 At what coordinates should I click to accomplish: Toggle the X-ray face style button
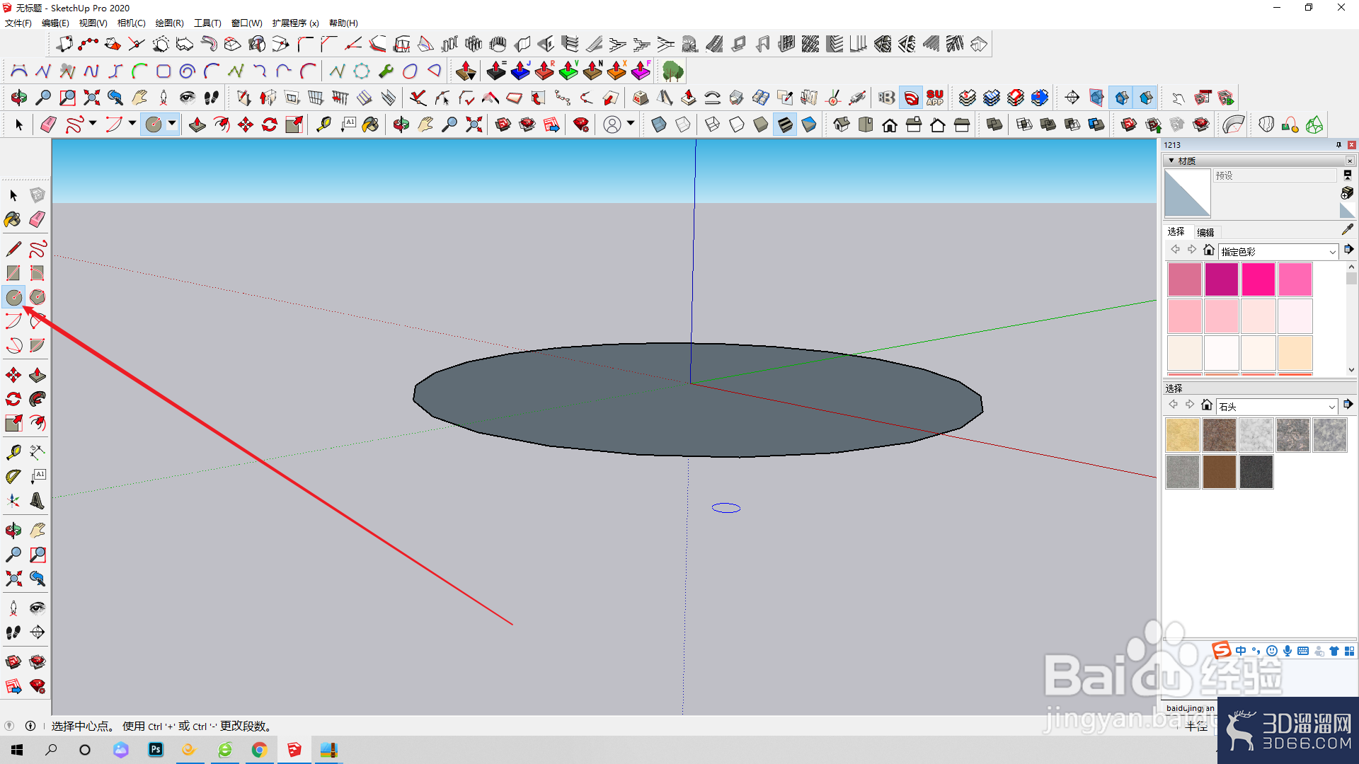(658, 125)
